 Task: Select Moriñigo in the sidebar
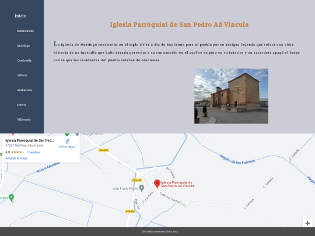point(23,46)
